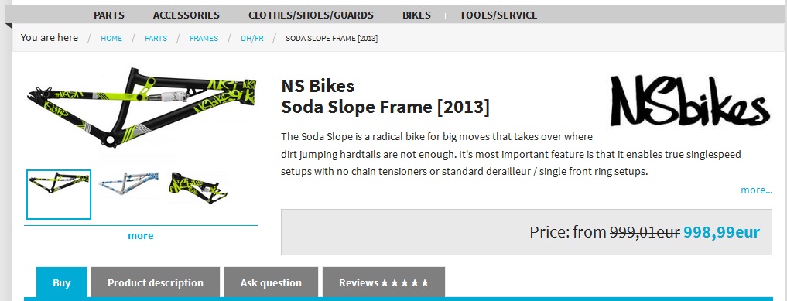Select the angled green frame thumbnail

(198, 187)
